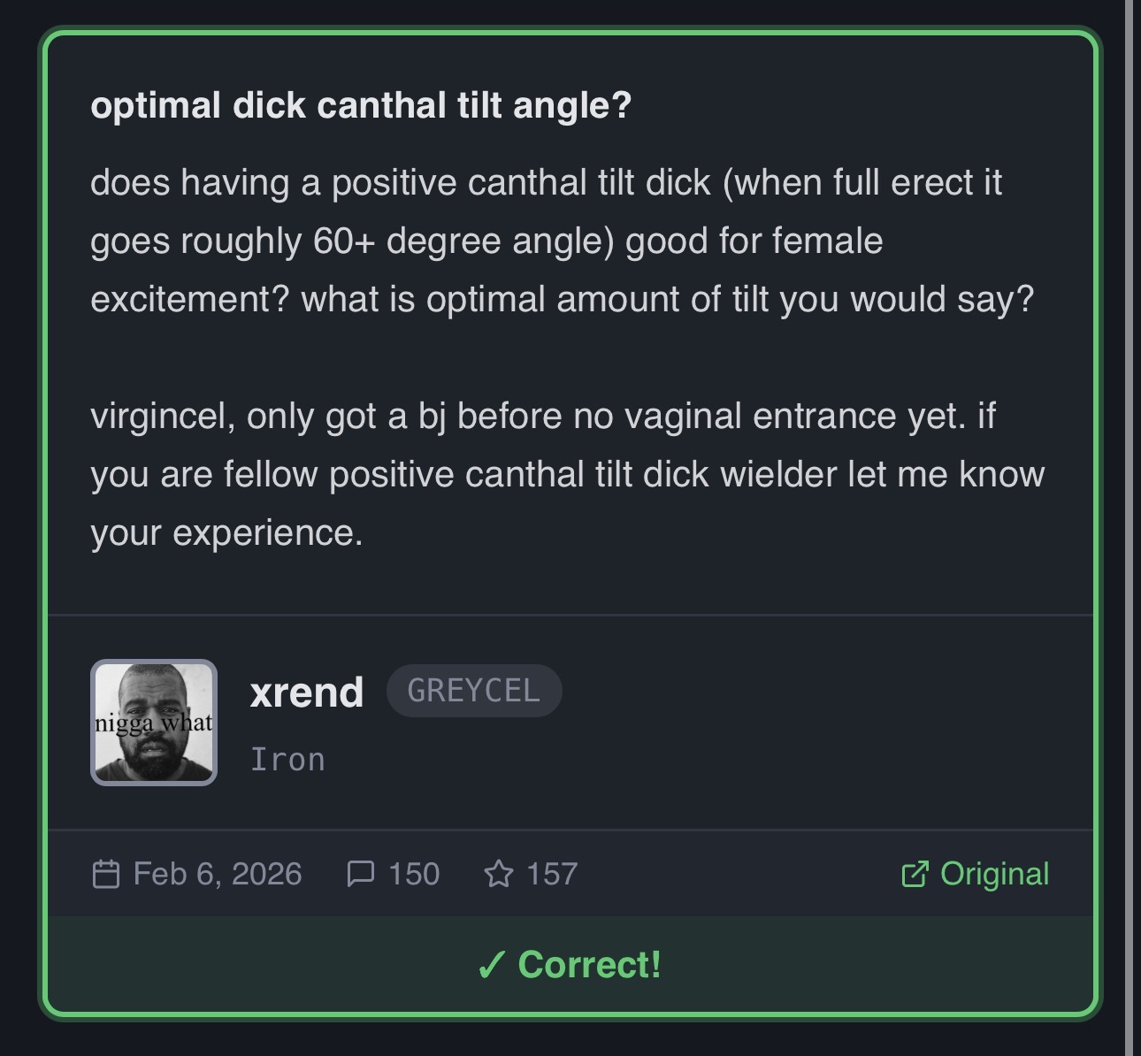The image size is (1141, 1056).
Task: Click the vertical scrollbar on the right edge
Action: click(x=1129, y=528)
